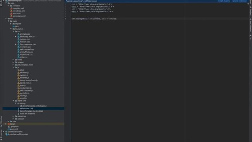The image size is (252, 142).
Task: Collapse the META-INF folder arrow
Action: tap(13, 101)
